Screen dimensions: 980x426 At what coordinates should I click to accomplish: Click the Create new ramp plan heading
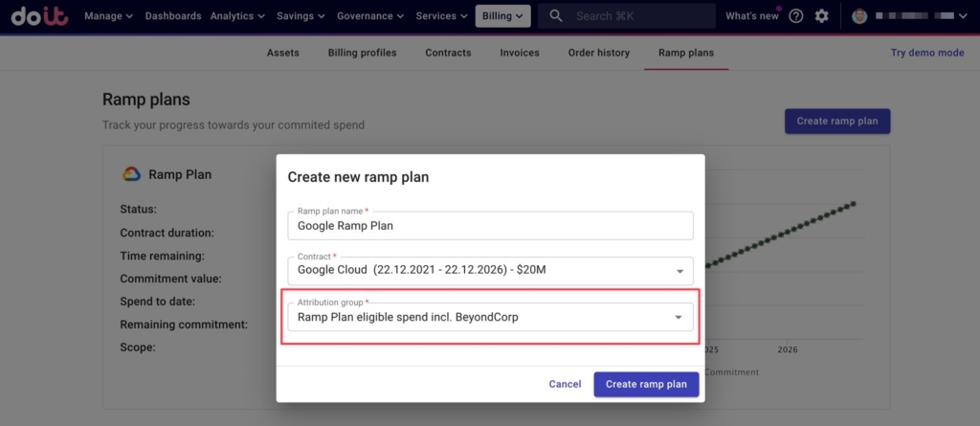pos(358,177)
